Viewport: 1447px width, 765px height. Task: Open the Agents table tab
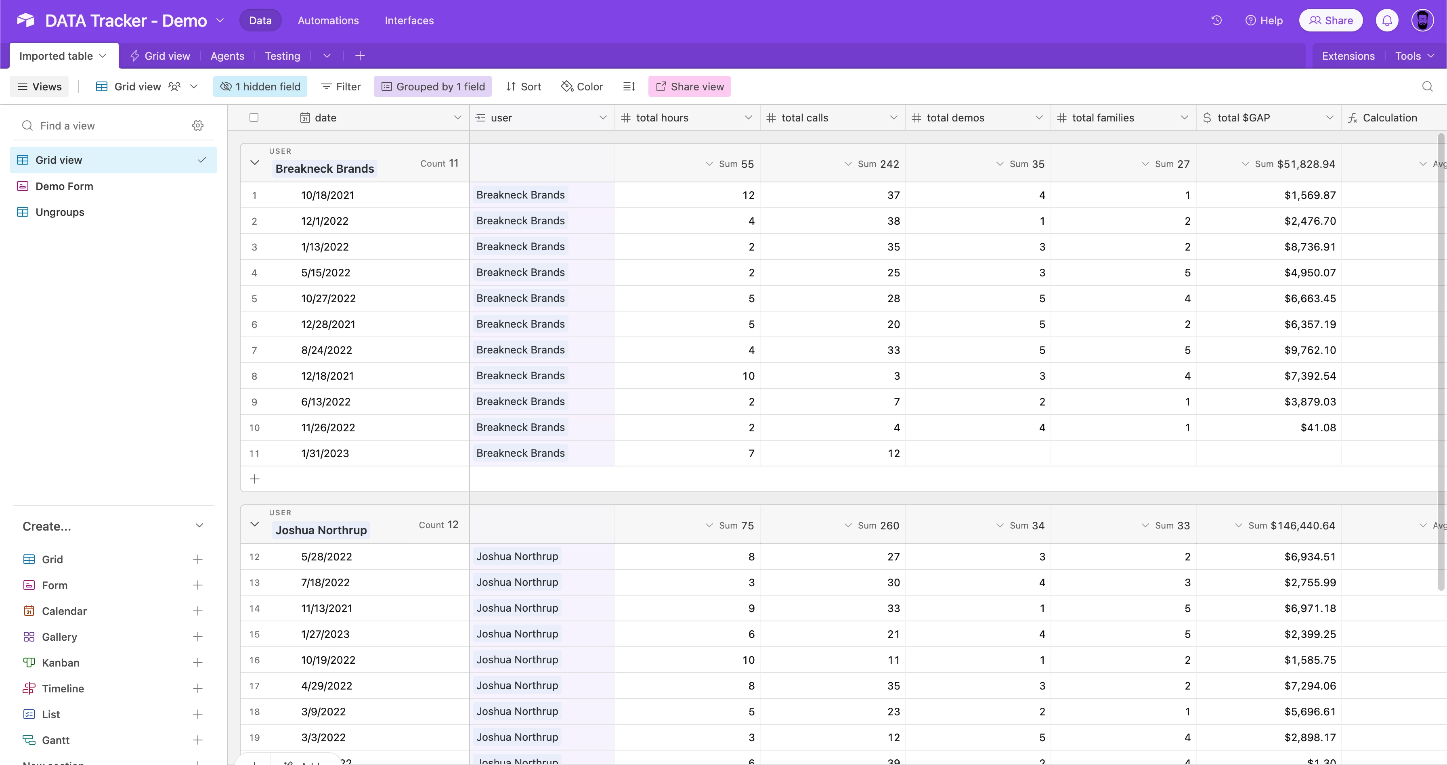(227, 56)
